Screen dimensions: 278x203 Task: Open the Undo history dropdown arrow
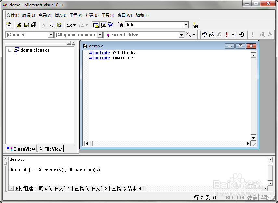pos(75,25)
